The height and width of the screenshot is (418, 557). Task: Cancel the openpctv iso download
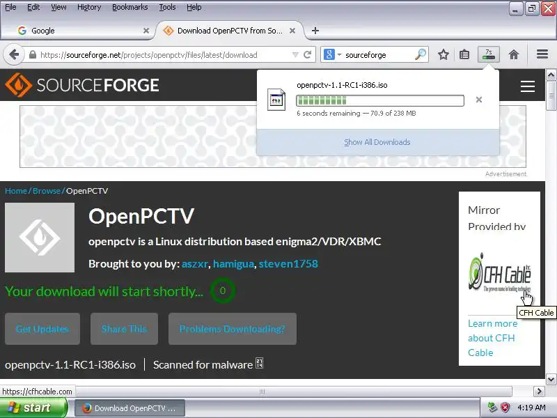pos(479,100)
